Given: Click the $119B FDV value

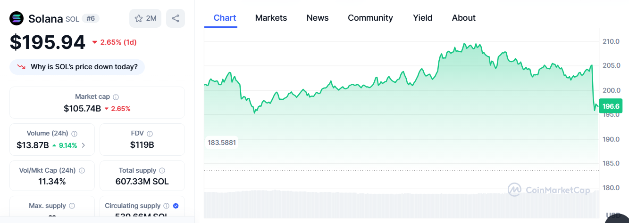Looking at the screenshot, I should pyautogui.click(x=142, y=145).
